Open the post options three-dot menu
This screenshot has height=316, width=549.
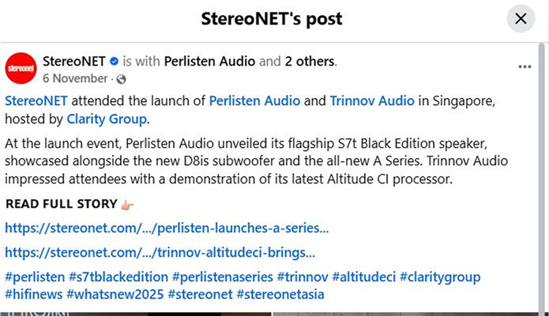click(x=525, y=66)
